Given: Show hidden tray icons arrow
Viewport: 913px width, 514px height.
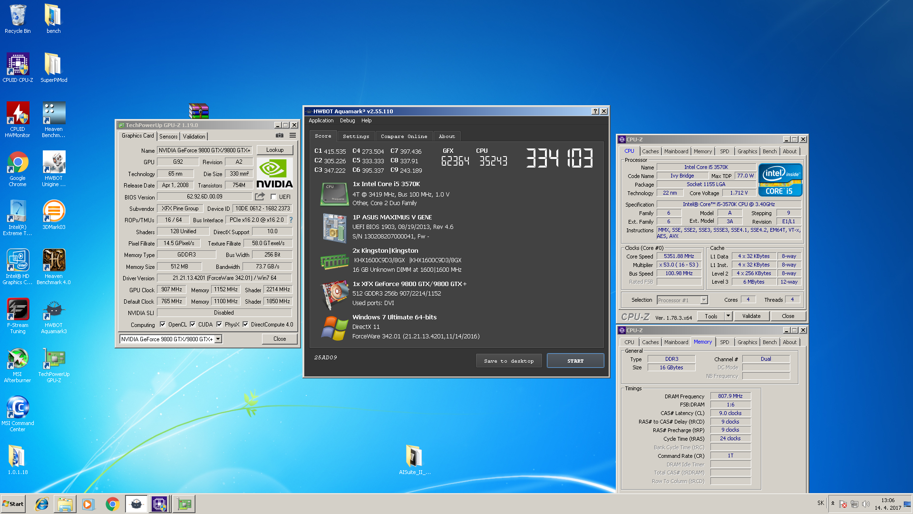Looking at the screenshot, I should 833,504.
